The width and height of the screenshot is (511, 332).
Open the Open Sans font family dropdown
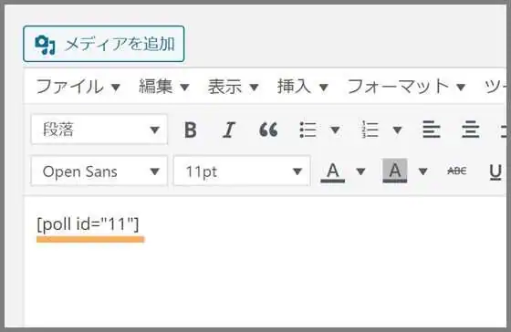point(99,171)
